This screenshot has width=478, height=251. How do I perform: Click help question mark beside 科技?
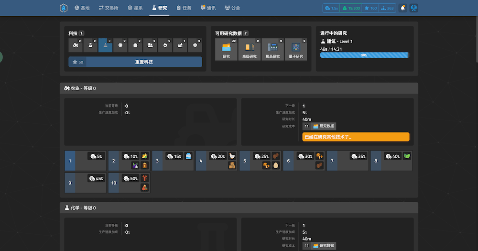(82, 33)
